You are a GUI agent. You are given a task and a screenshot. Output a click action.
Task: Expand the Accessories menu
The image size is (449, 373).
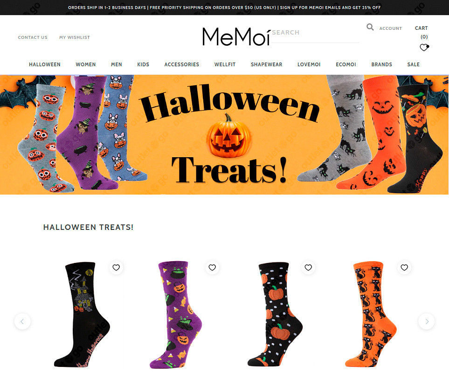tap(181, 64)
